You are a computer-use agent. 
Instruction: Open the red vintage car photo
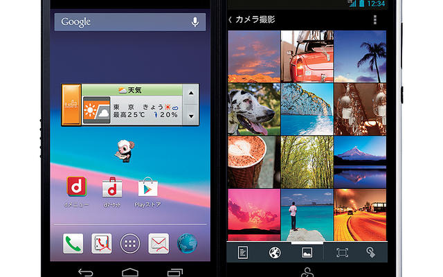point(307,57)
